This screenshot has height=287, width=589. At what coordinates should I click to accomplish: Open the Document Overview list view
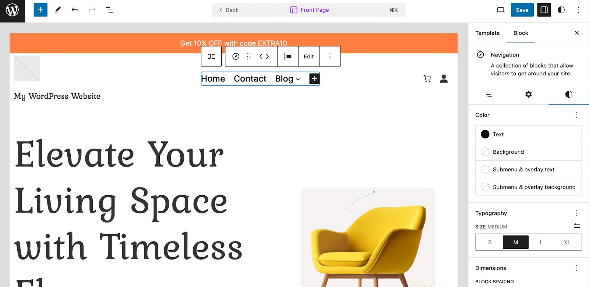(x=109, y=10)
